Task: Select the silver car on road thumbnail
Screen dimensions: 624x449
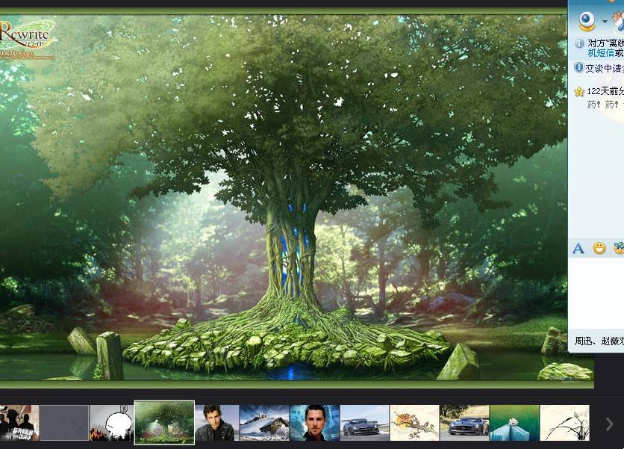Action: [464, 423]
